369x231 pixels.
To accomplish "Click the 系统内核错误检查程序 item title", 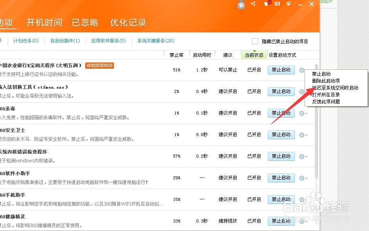I will click(24, 152).
